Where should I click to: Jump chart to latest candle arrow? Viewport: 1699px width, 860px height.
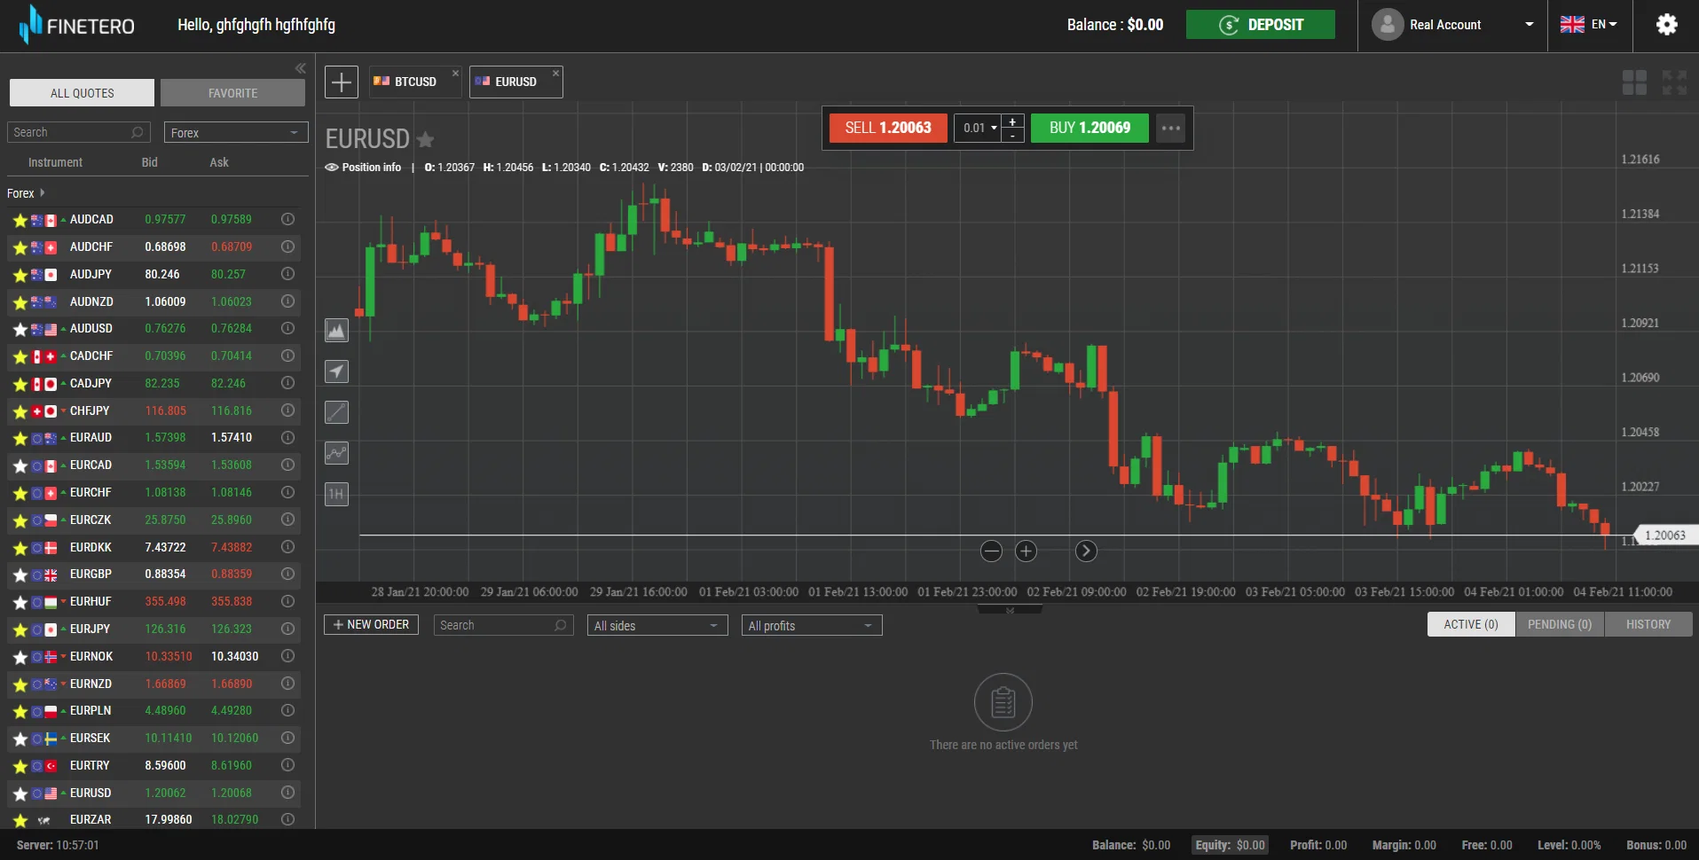1086,551
